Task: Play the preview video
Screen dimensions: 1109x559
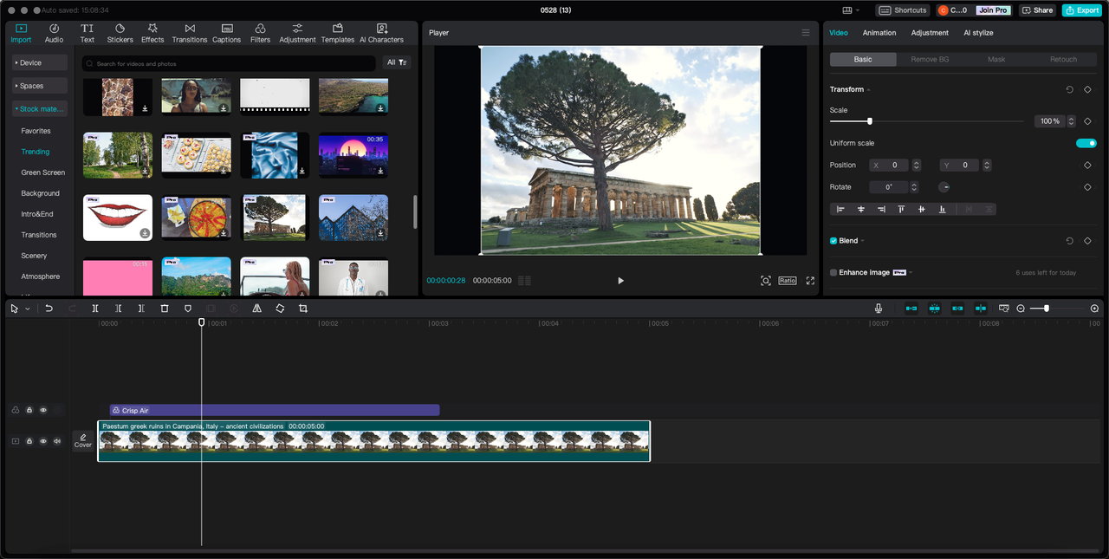Action: coord(620,281)
